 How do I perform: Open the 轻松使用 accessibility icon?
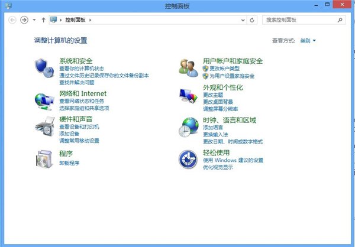[188, 160]
